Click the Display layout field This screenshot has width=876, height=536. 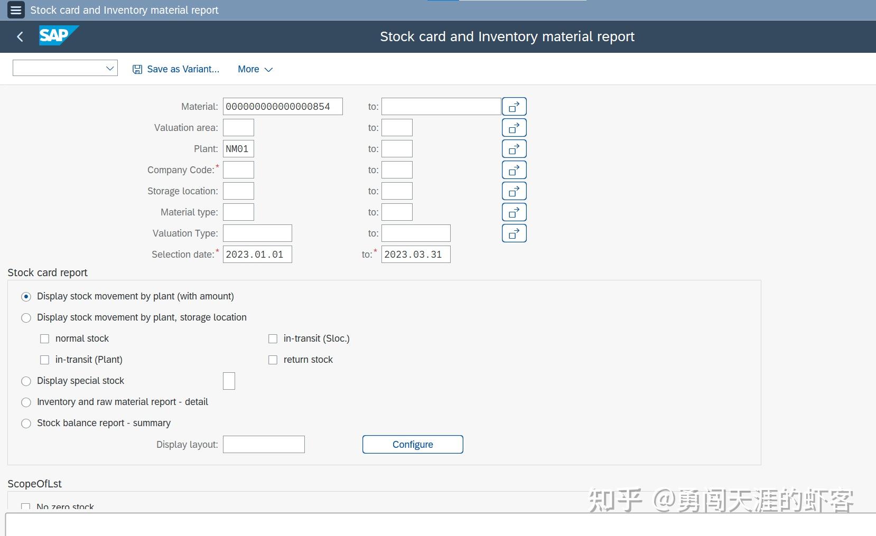[x=264, y=445]
